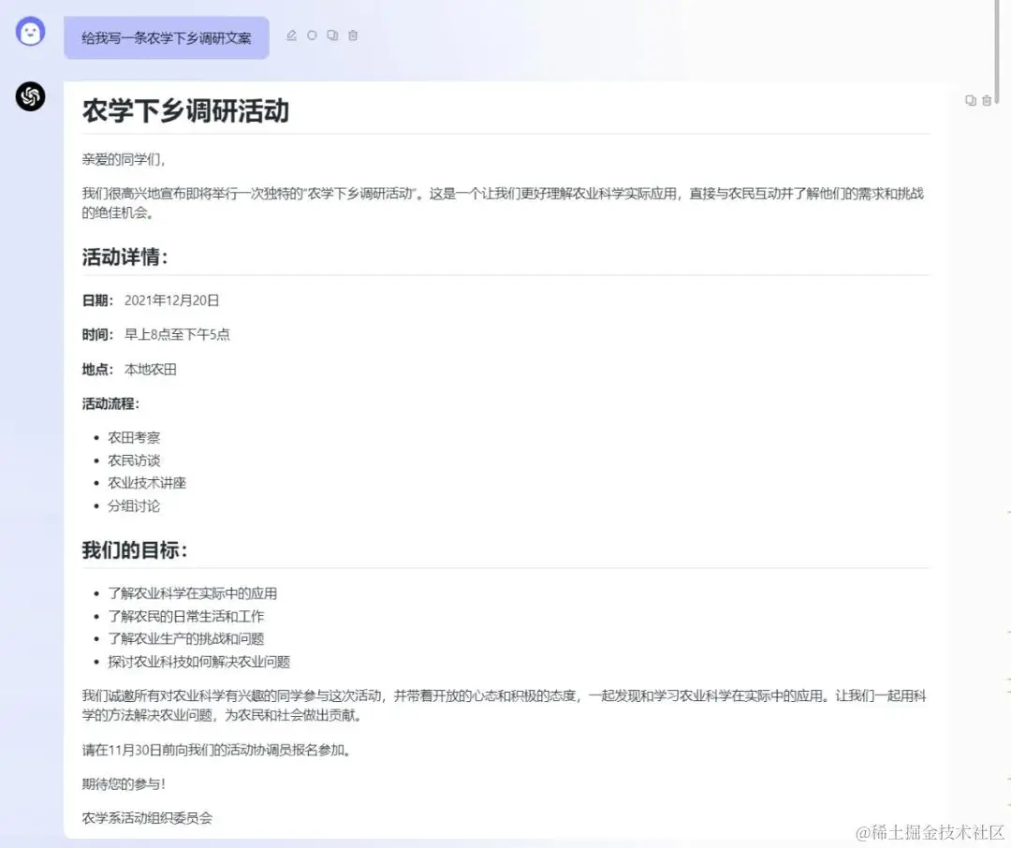Select the 农民访谈 list entry
This screenshot has height=848, width=1011.
tap(134, 460)
